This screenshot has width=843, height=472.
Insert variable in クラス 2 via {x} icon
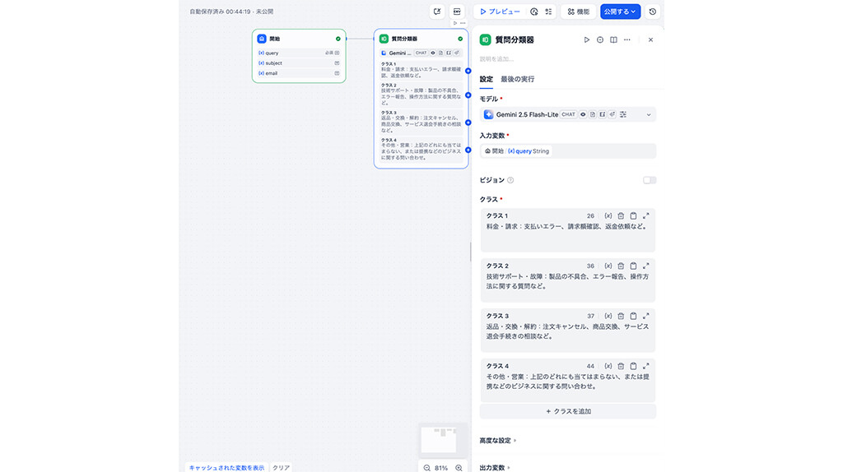coord(608,266)
